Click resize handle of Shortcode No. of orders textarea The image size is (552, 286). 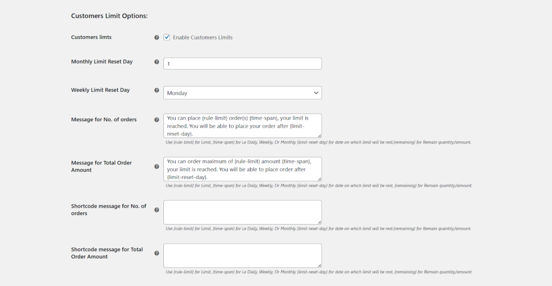[x=319, y=222]
